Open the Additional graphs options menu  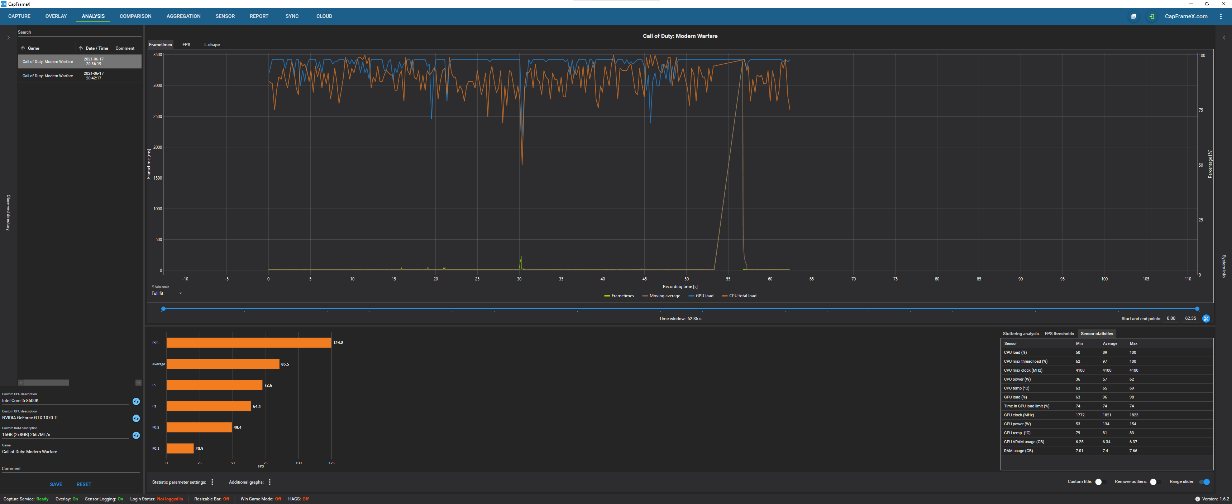270,482
